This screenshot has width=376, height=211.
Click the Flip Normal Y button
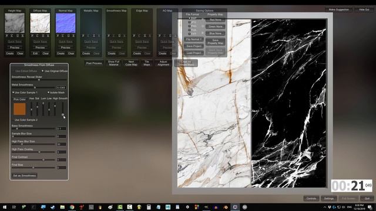[194, 39]
